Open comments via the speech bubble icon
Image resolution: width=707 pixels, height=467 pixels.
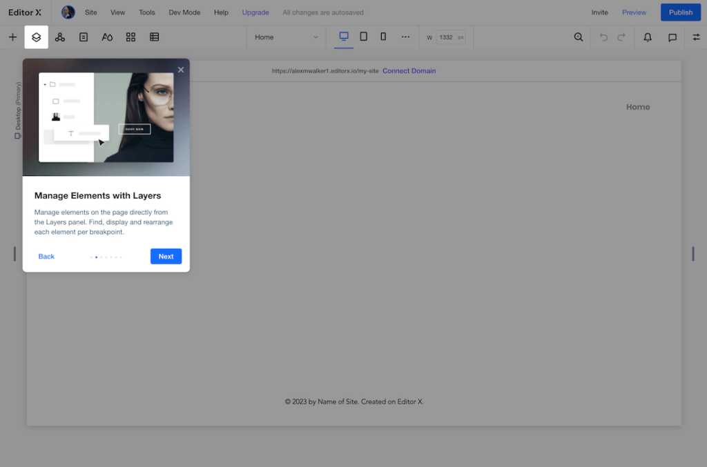[x=672, y=37]
